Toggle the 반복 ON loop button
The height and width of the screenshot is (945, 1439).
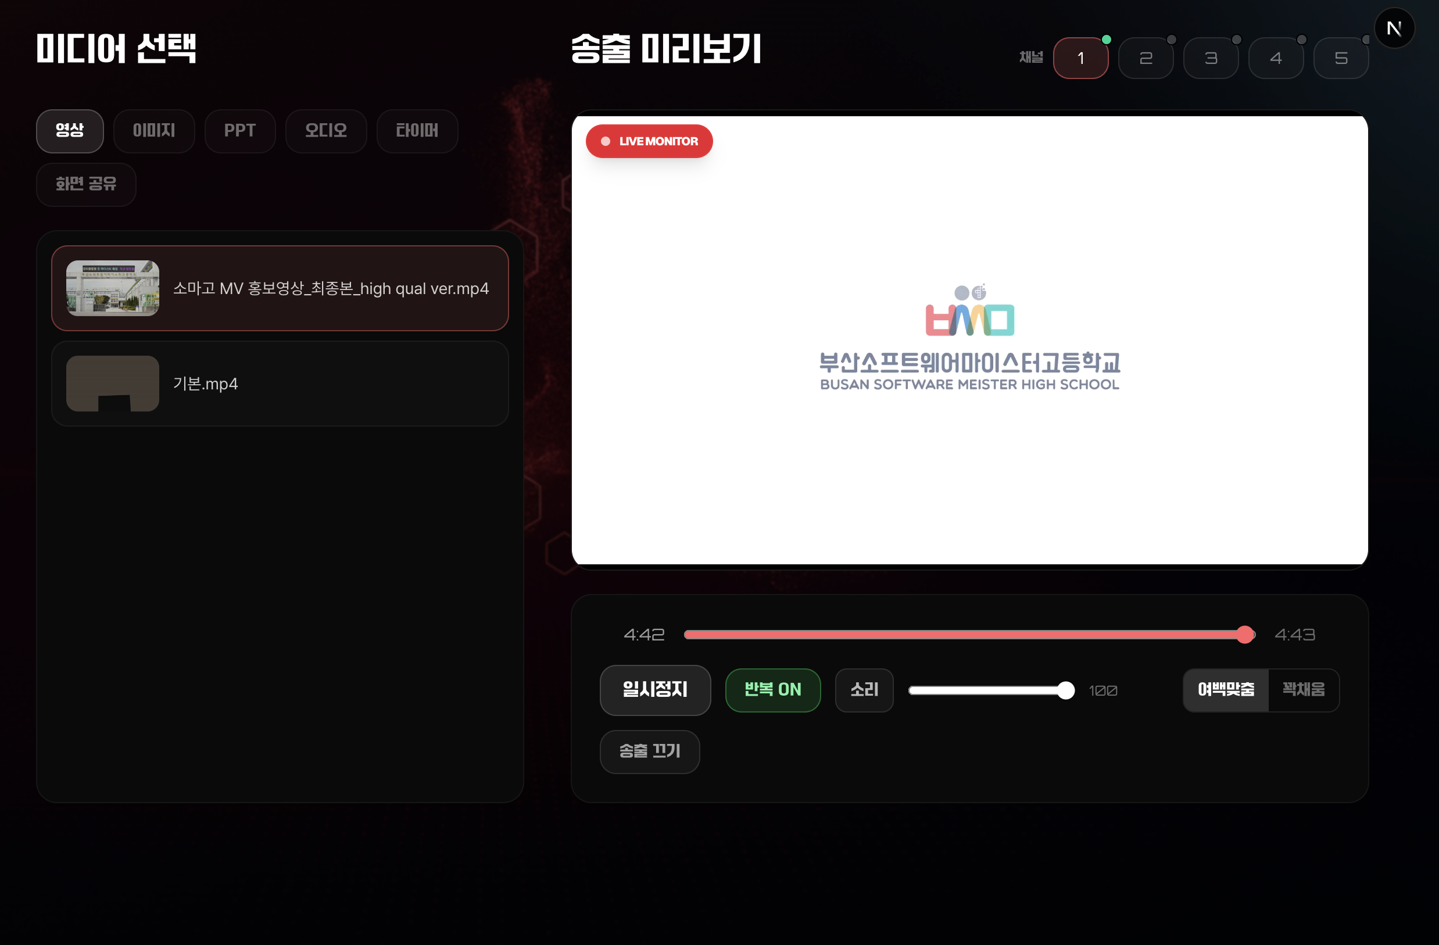pos(773,690)
